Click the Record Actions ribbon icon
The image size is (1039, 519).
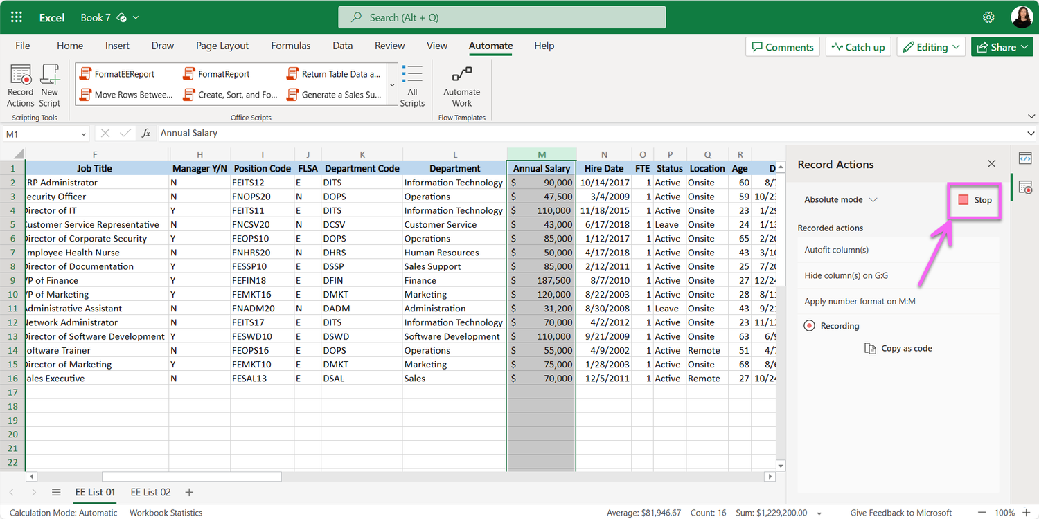[20, 83]
